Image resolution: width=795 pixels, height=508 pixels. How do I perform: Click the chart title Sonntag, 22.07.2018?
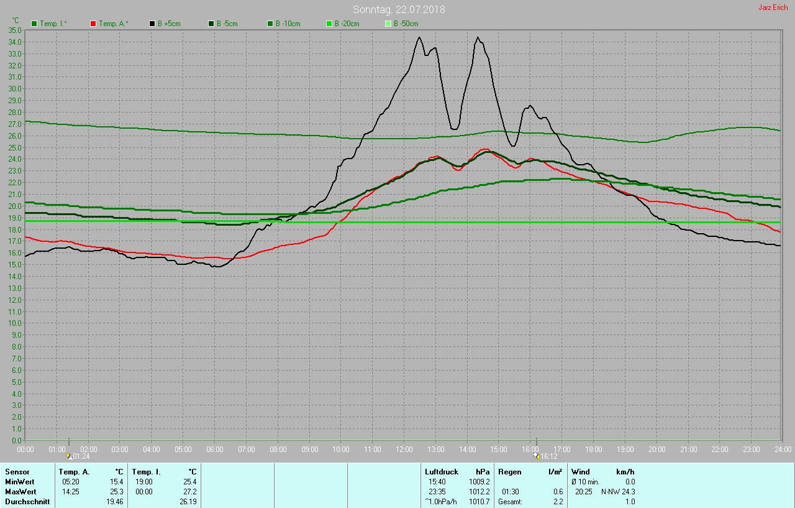point(399,9)
